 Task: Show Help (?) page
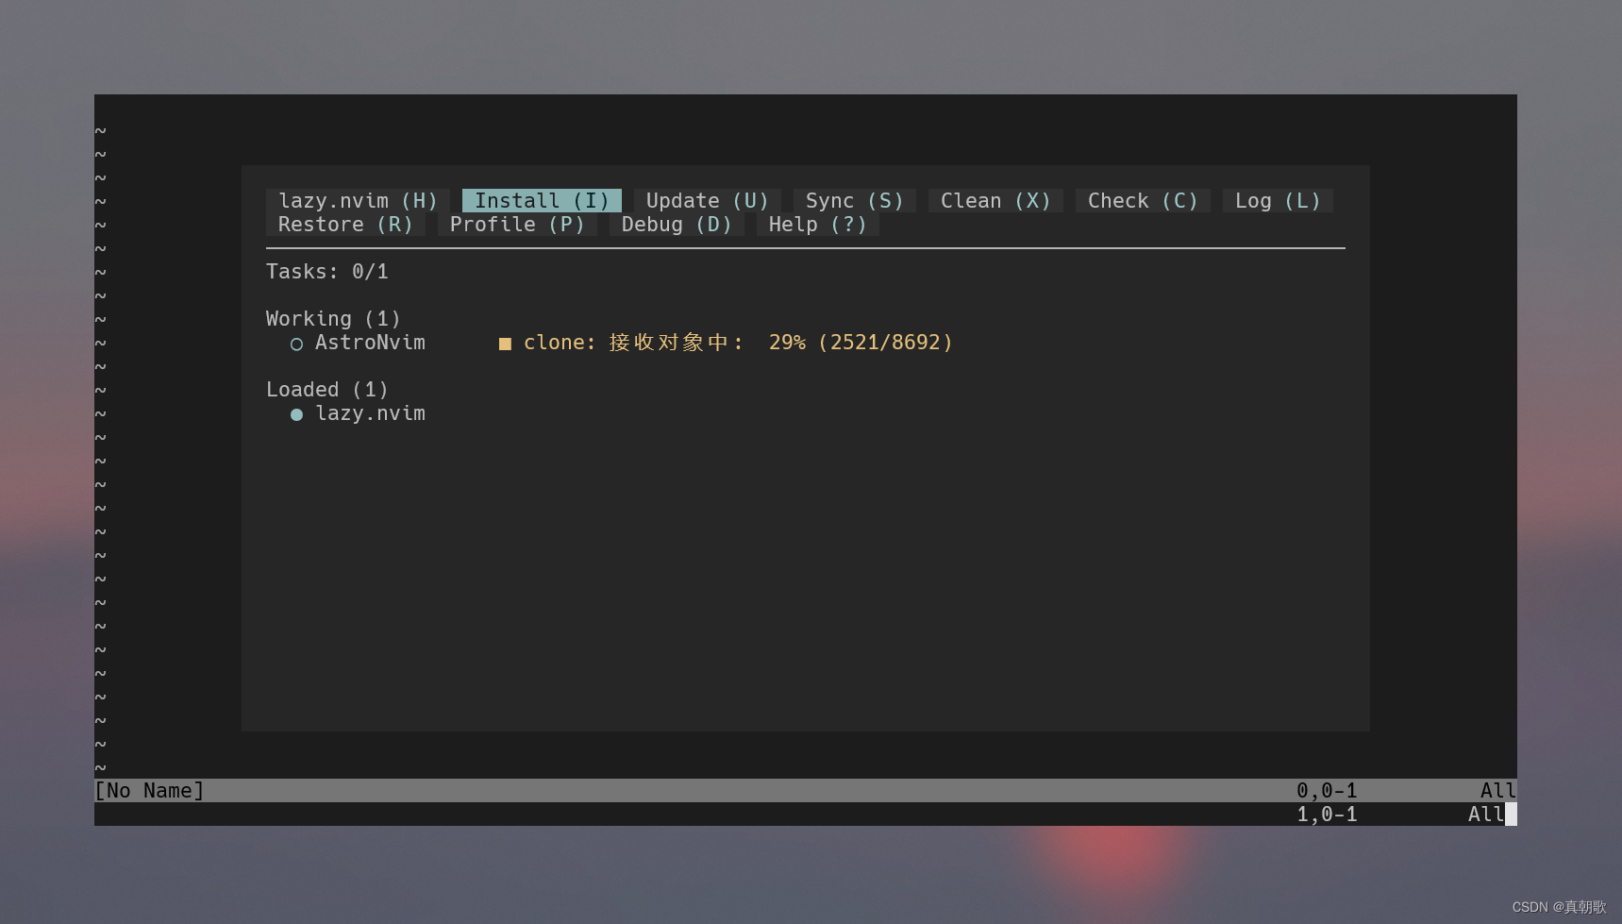click(817, 225)
